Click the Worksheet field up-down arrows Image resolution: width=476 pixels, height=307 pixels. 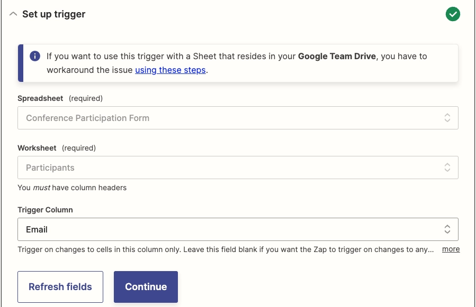[447, 168]
